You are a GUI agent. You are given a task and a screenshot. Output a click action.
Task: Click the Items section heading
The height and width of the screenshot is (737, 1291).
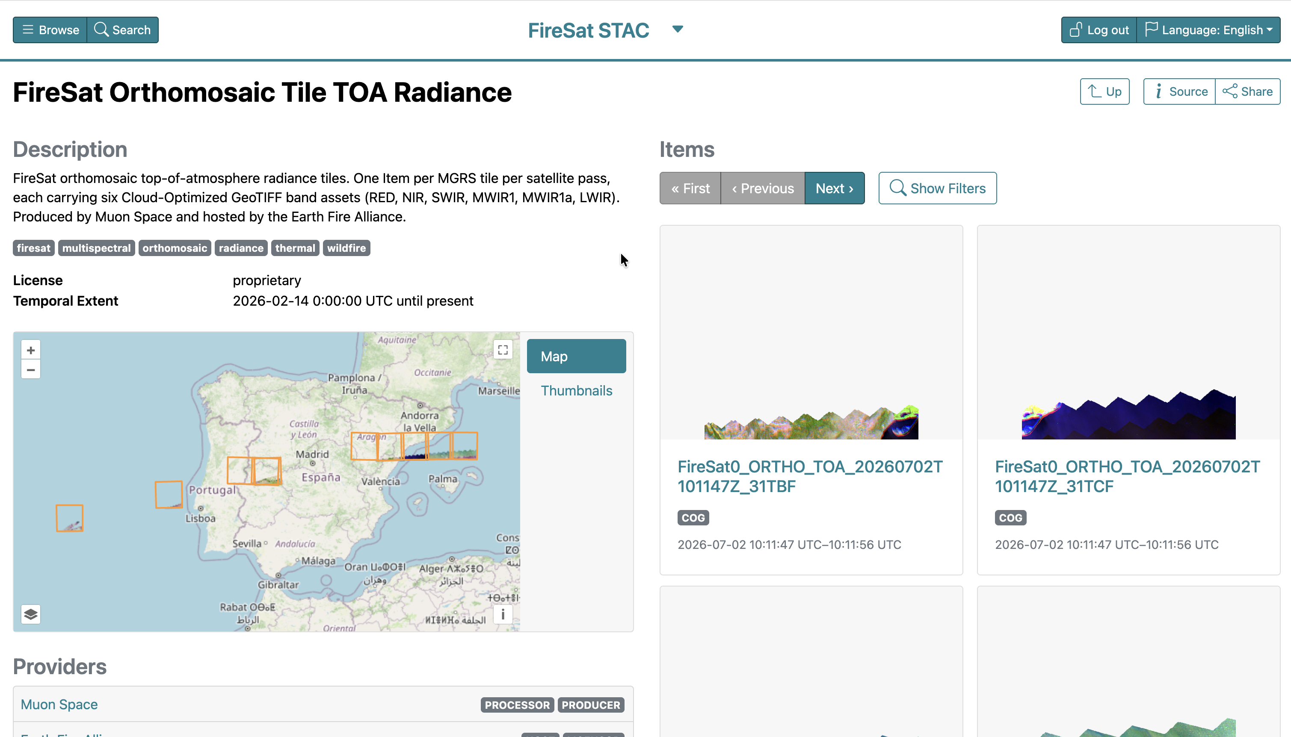pos(687,149)
